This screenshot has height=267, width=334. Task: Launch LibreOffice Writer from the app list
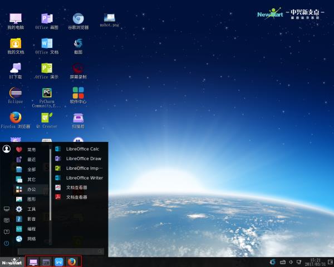[83, 177]
